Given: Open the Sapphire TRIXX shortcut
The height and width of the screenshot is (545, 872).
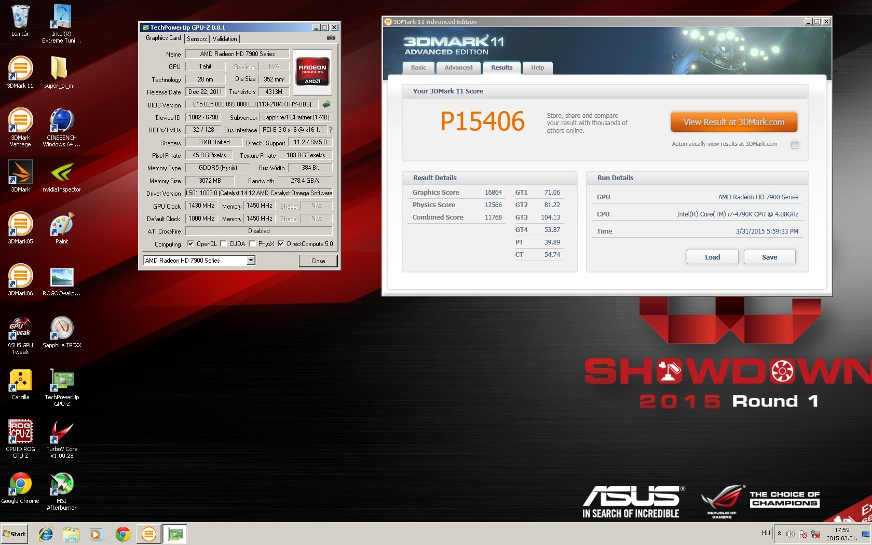Looking at the screenshot, I should point(61,332).
